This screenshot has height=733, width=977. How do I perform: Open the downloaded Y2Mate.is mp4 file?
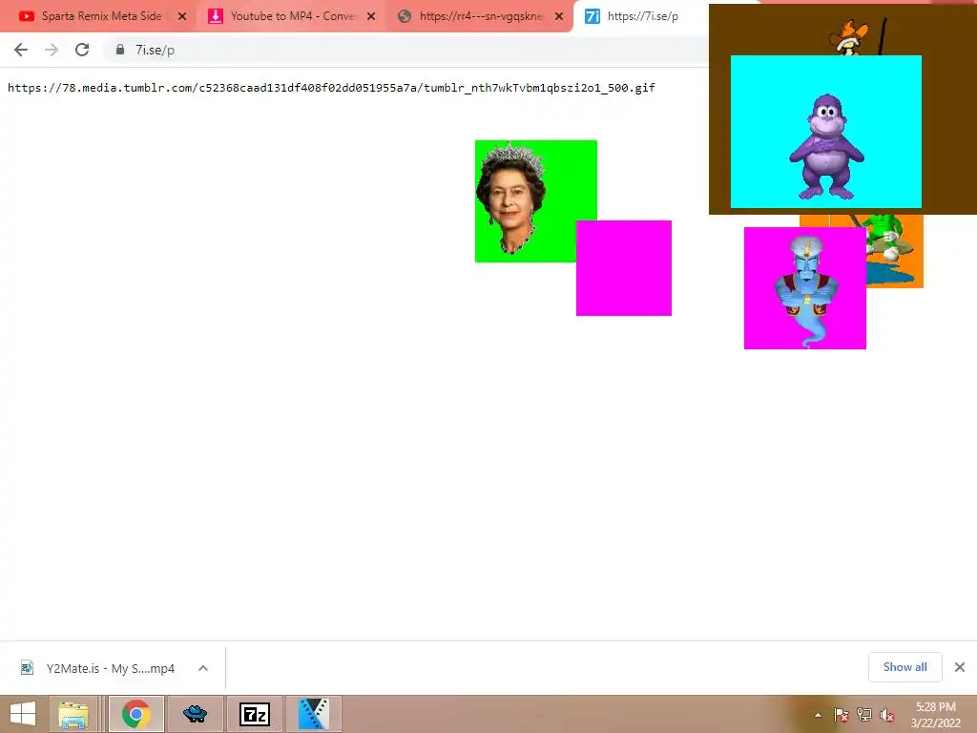click(111, 668)
